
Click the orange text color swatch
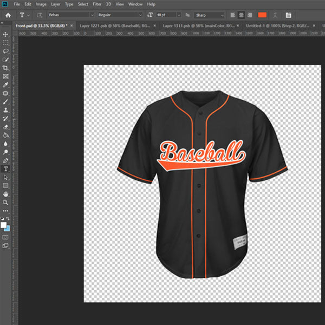click(x=263, y=15)
